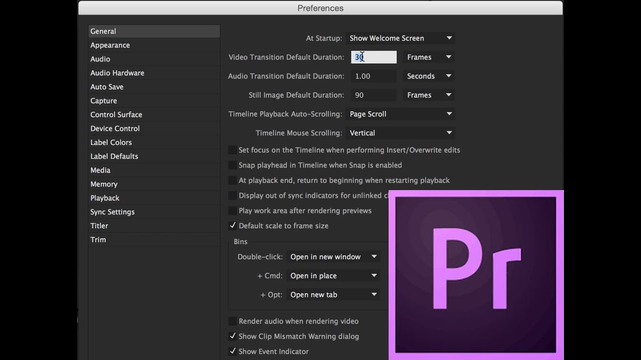Open Video Transition duration units dropdown
Image resolution: width=641 pixels, height=360 pixels.
point(429,57)
